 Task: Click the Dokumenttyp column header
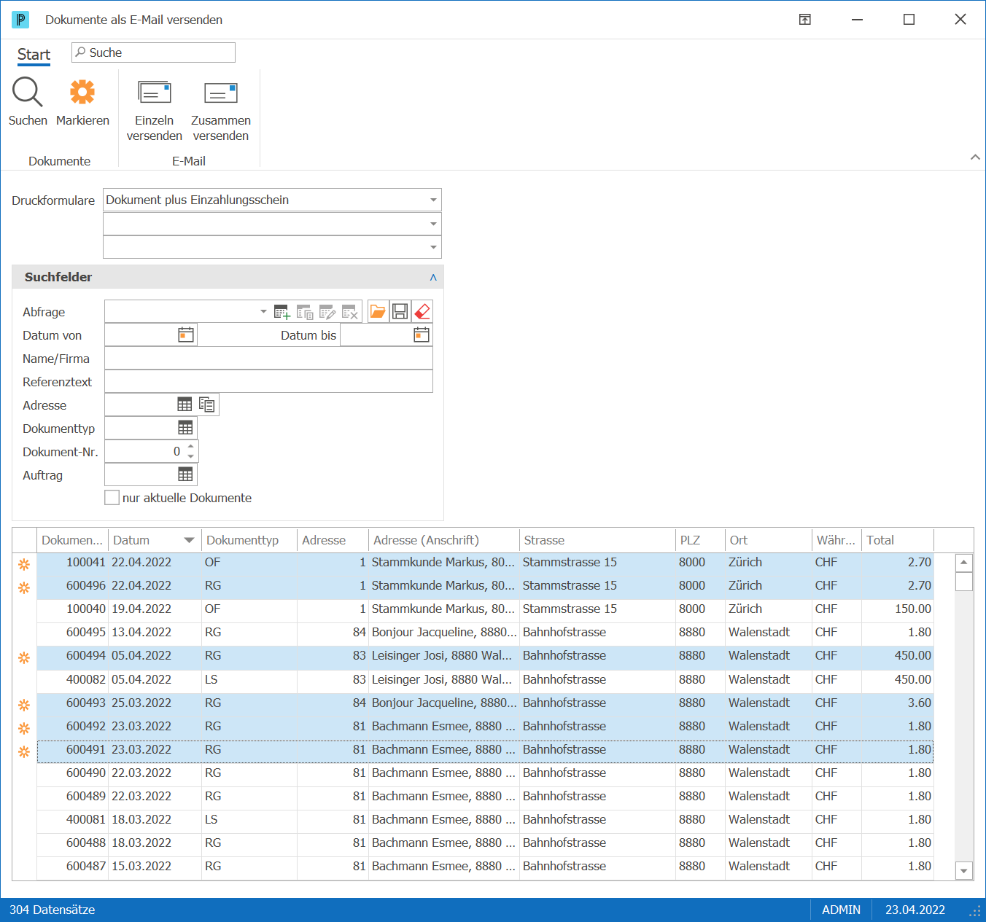(x=249, y=540)
